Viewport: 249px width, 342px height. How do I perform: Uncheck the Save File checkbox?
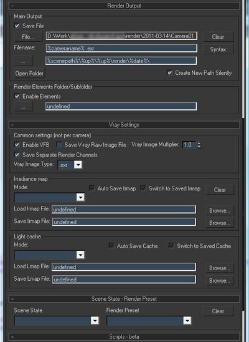(17, 26)
